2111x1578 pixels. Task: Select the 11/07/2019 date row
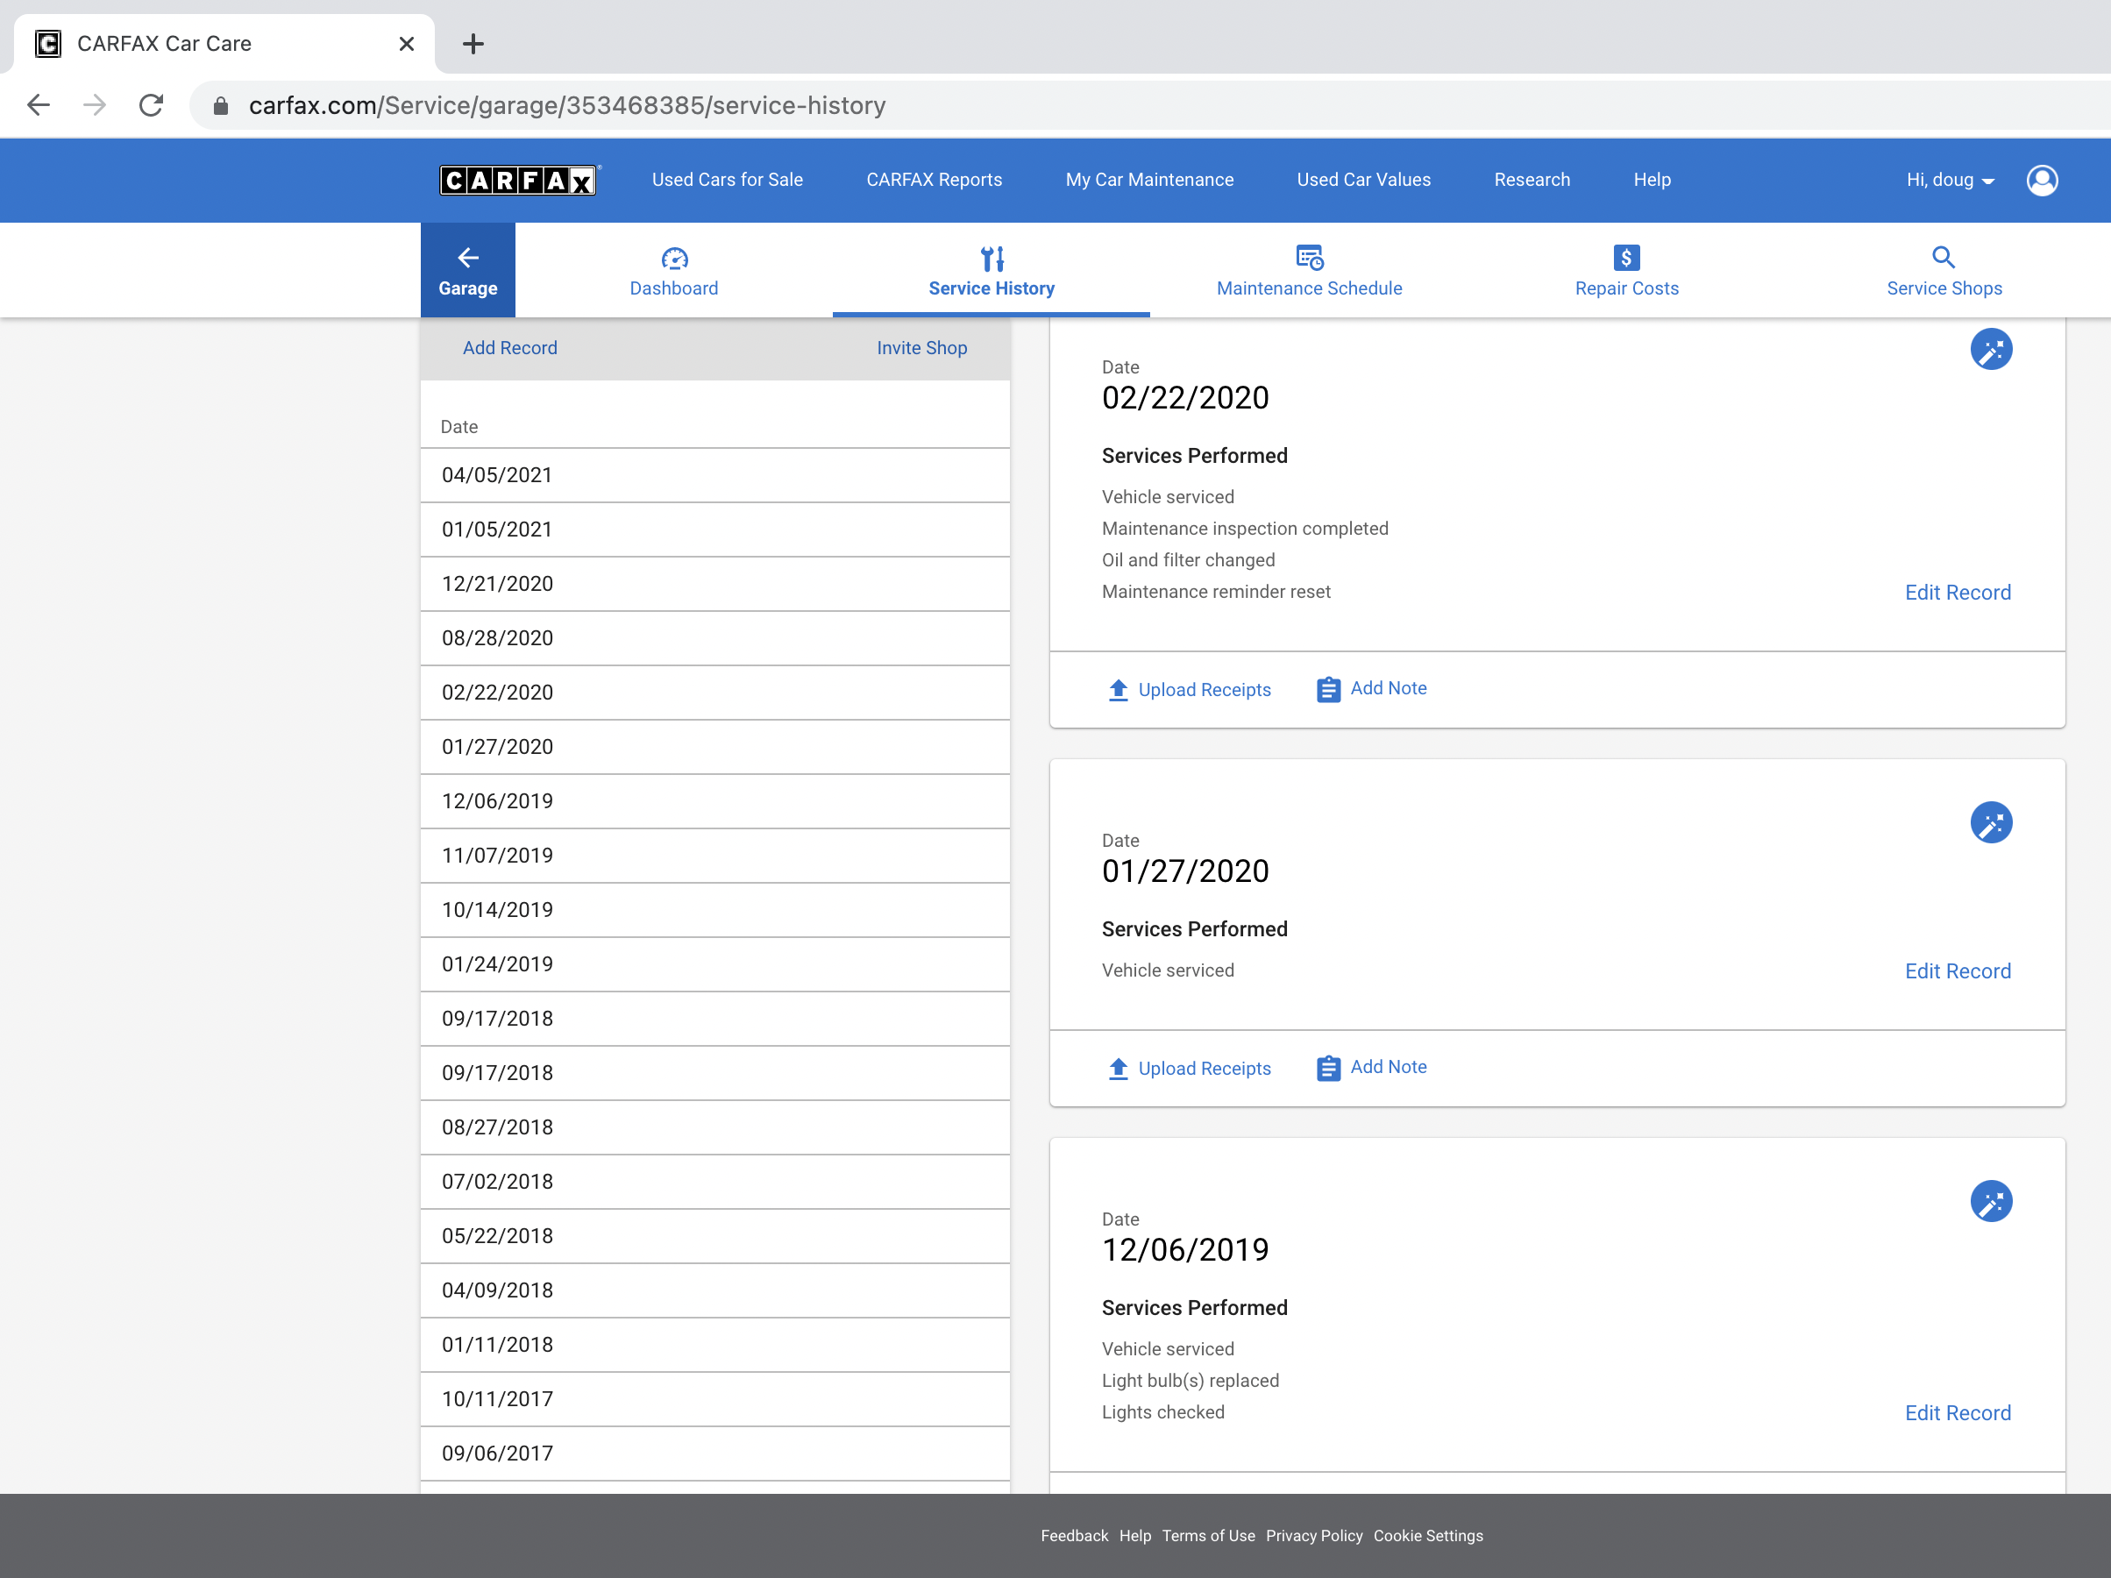click(714, 857)
